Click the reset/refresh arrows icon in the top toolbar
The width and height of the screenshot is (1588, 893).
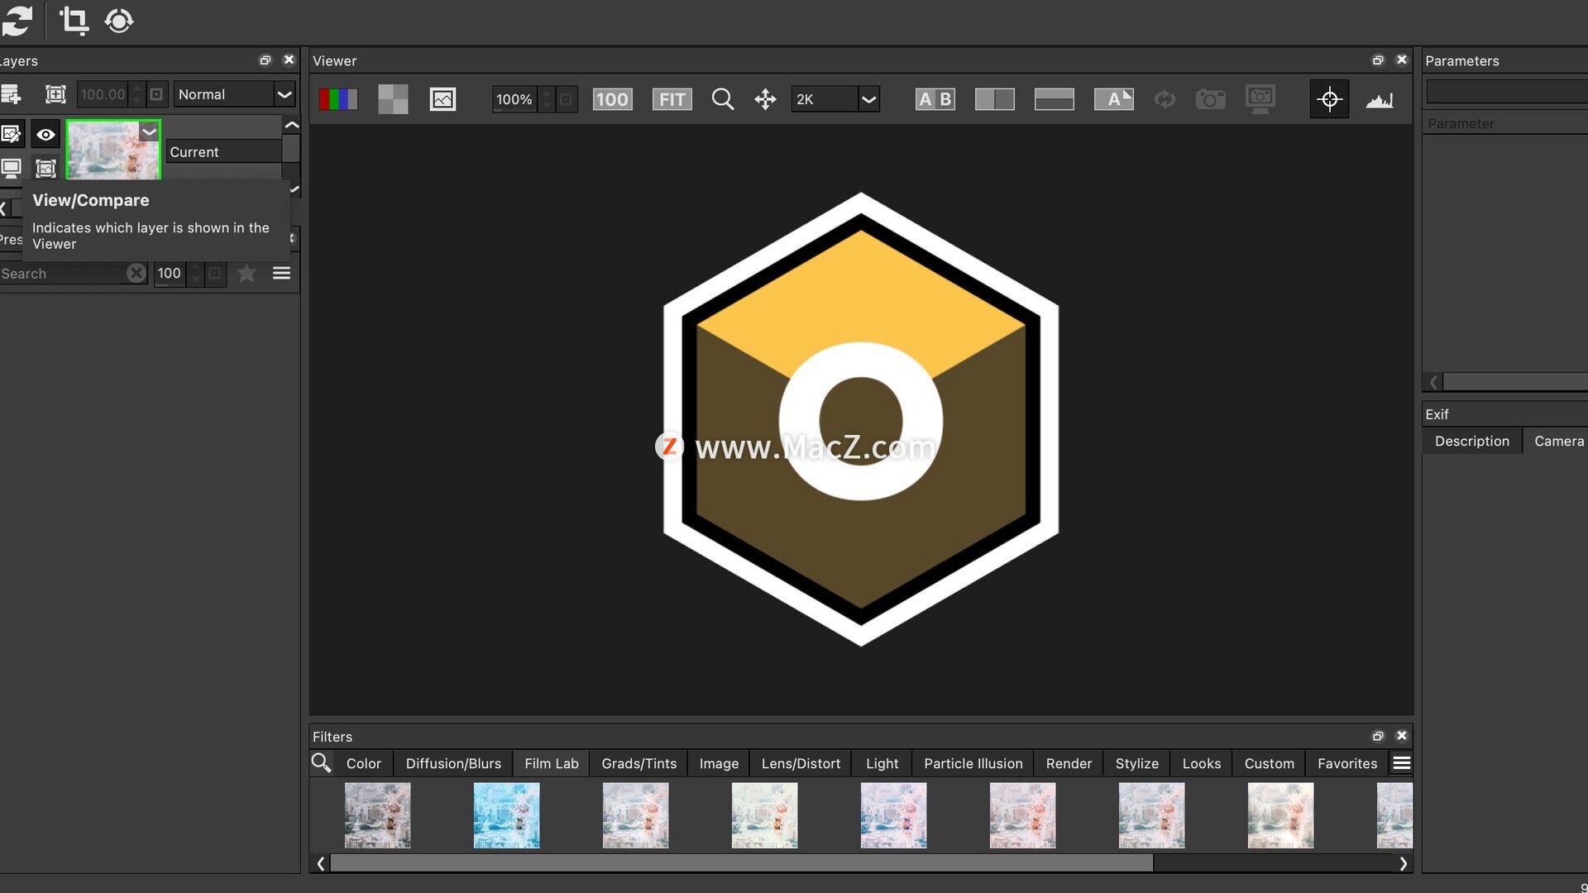point(16,21)
